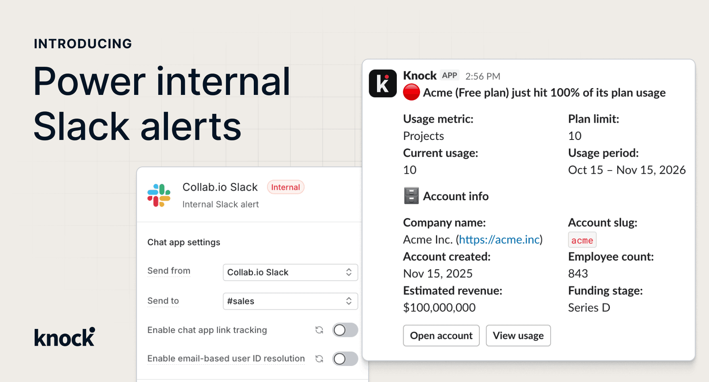Click the Send from label

point(169,271)
